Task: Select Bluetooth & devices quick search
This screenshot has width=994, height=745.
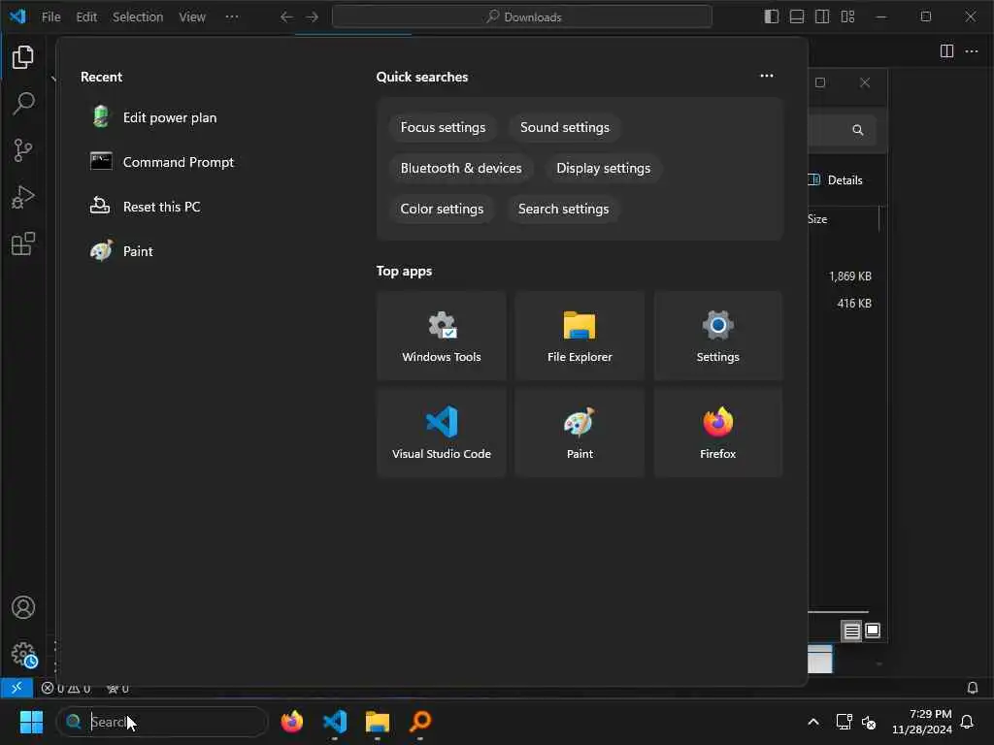Action: (461, 168)
